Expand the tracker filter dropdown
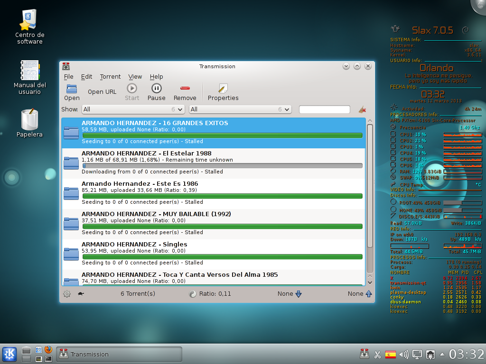 [240, 109]
